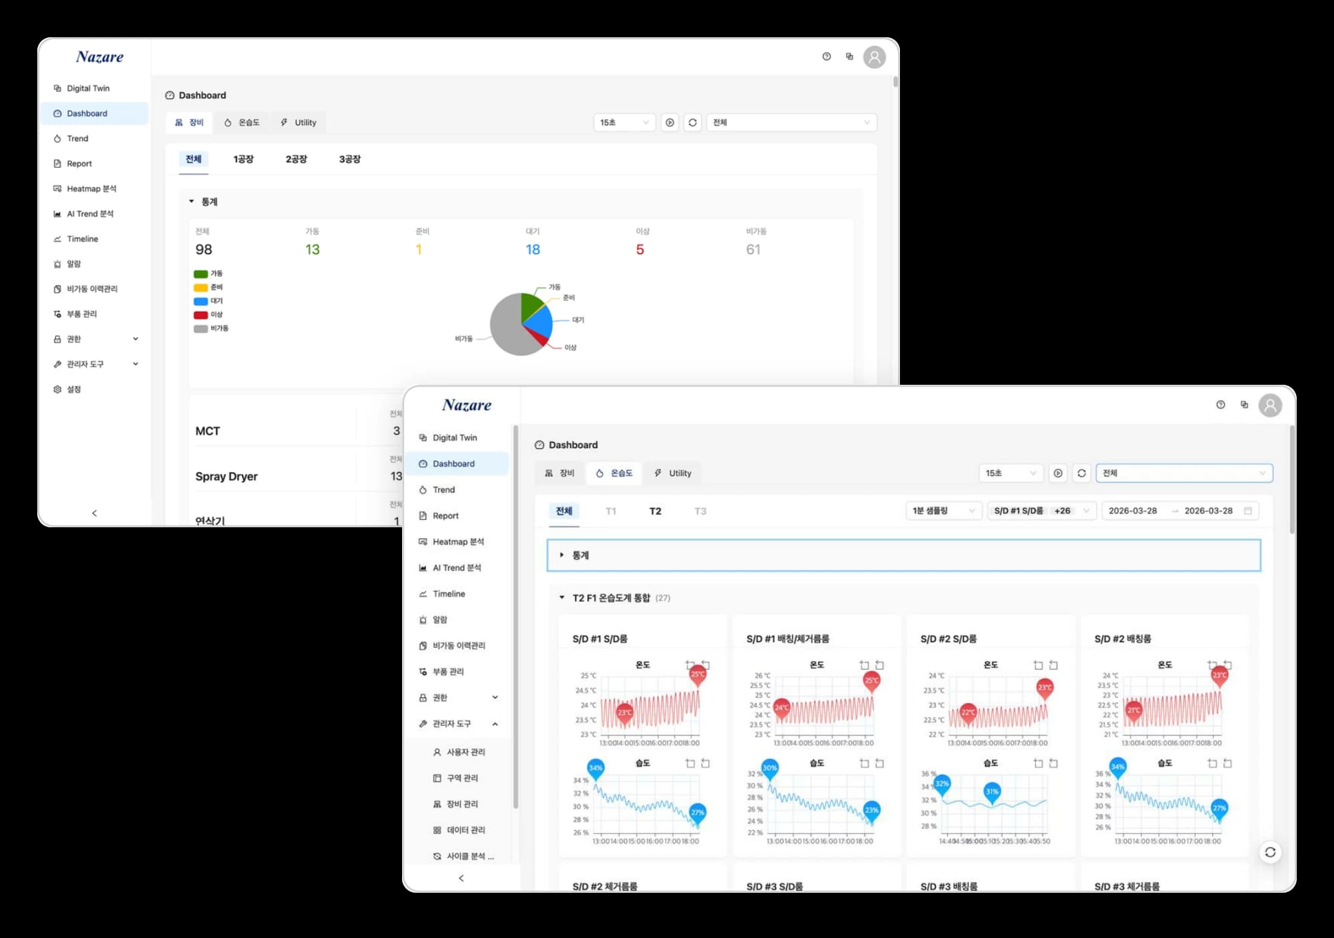Toggle the 준비 legend item in the back window
Screen dimensions: 1334x938
pos(208,288)
